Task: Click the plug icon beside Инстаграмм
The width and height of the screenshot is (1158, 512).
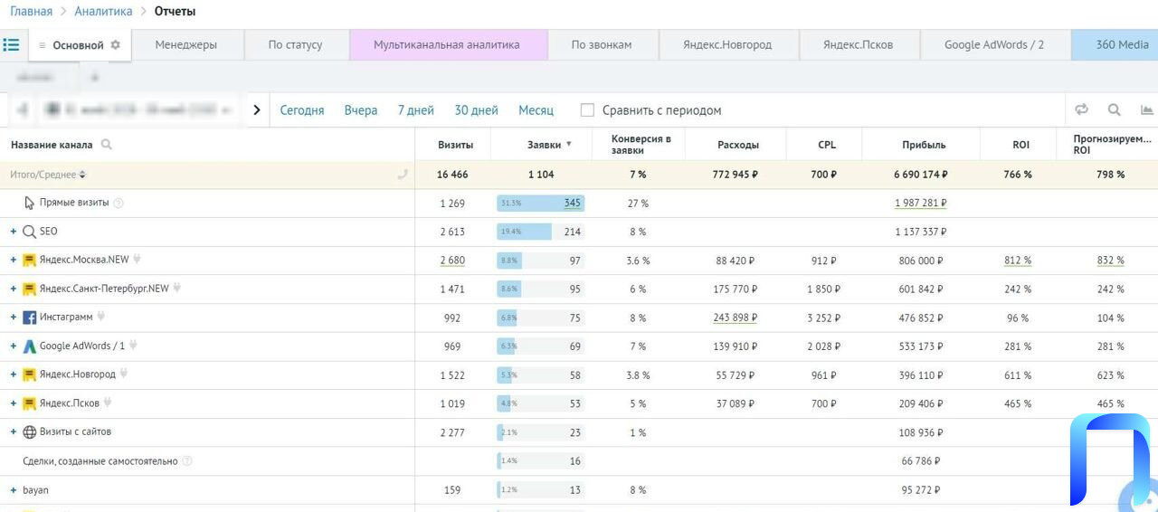Action: (x=102, y=317)
